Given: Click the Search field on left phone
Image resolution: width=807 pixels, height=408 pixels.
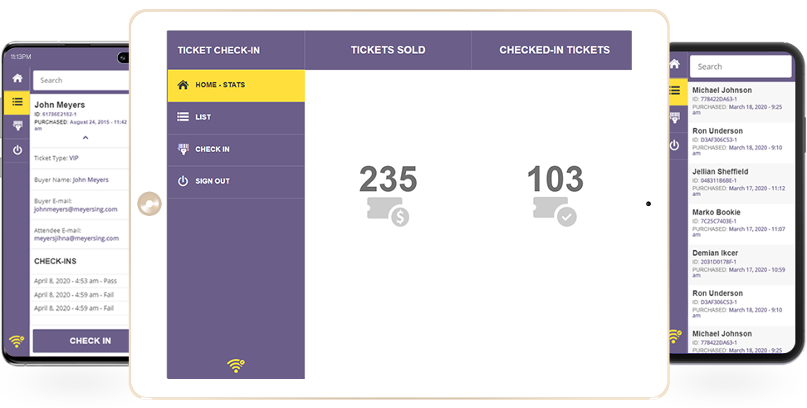Looking at the screenshot, I should point(81,81).
